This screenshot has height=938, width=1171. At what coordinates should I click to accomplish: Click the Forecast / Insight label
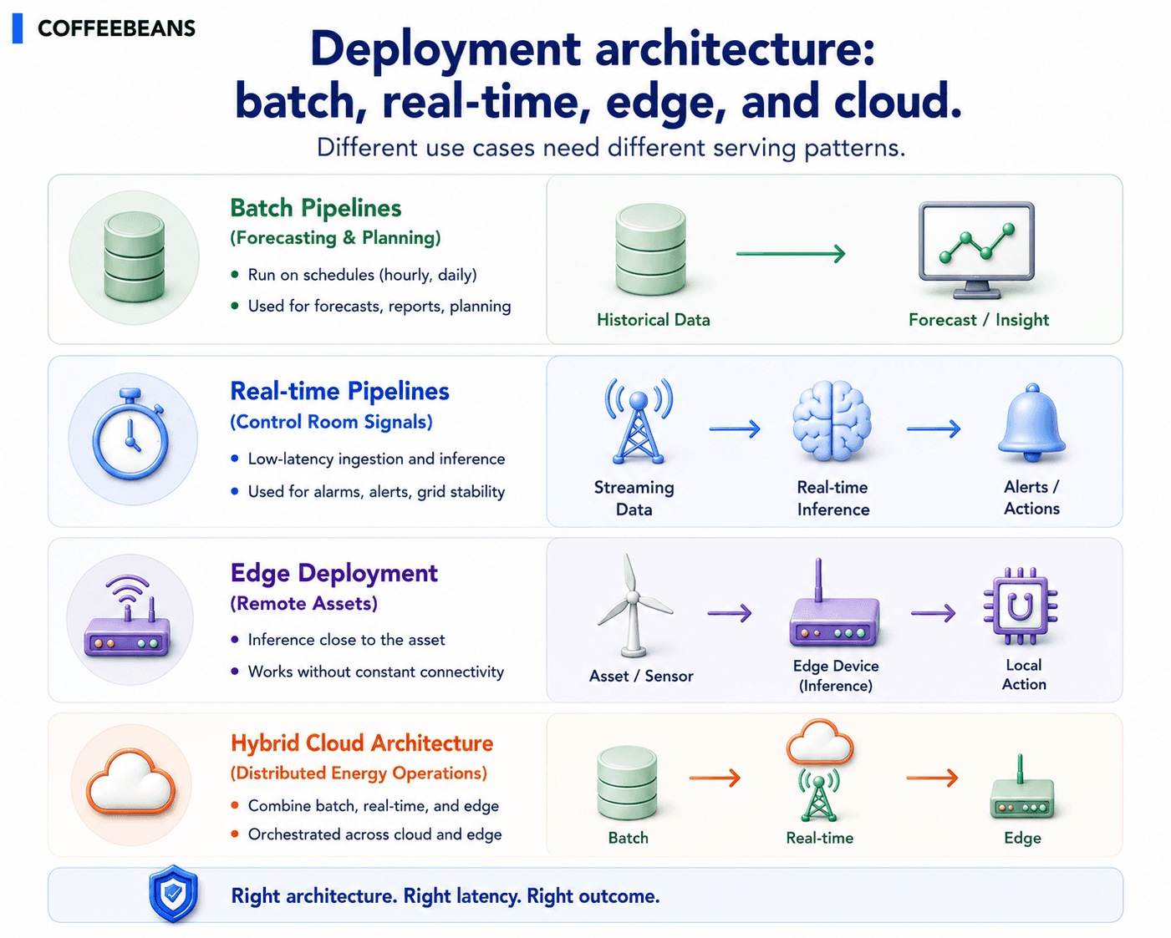[979, 320]
